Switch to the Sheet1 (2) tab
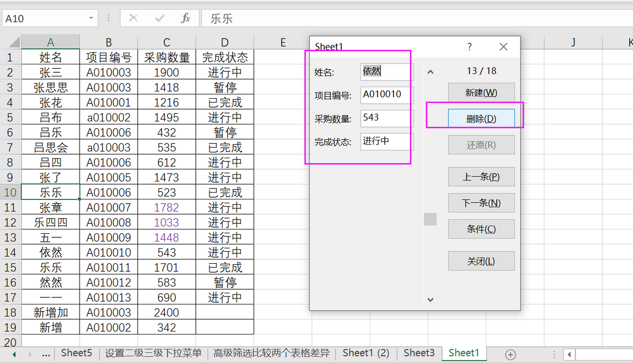Viewport: 633px width, 363px height. pos(366,353)
